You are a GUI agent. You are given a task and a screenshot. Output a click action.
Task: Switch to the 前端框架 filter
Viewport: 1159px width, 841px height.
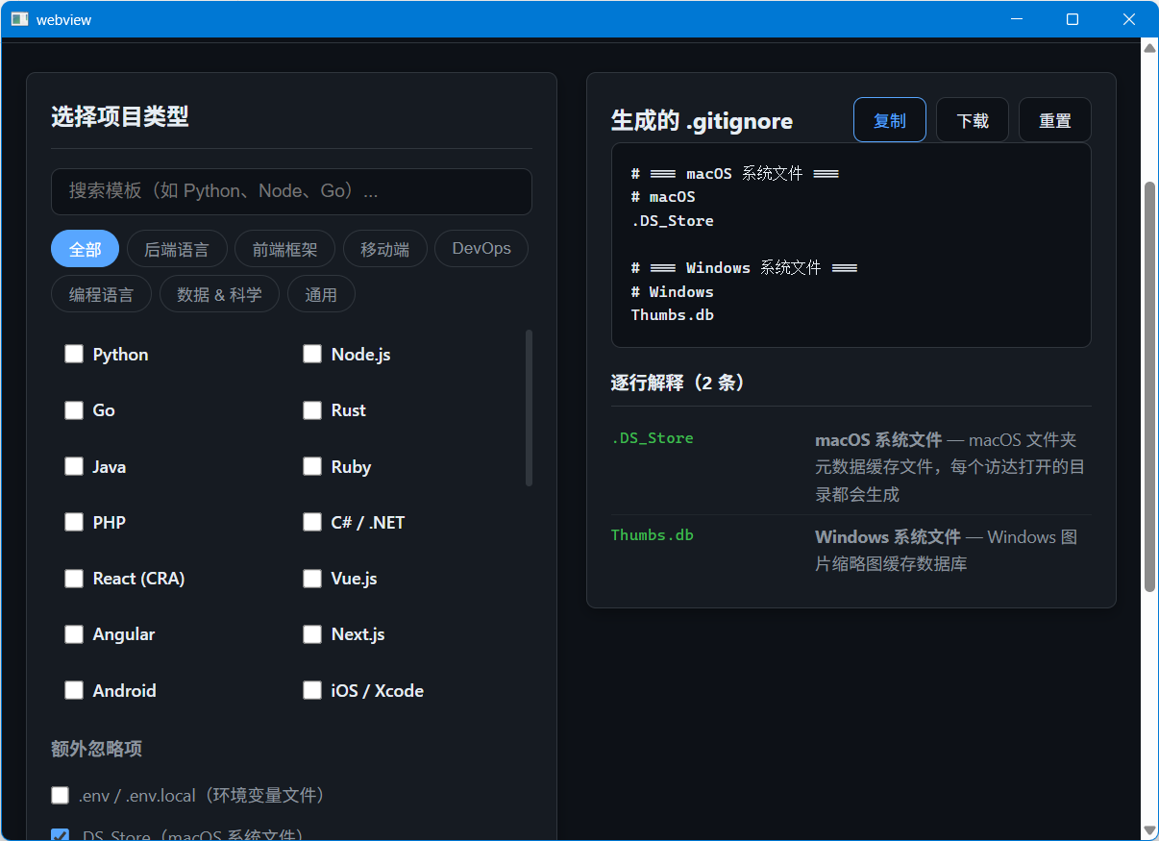tap(284, 249)
